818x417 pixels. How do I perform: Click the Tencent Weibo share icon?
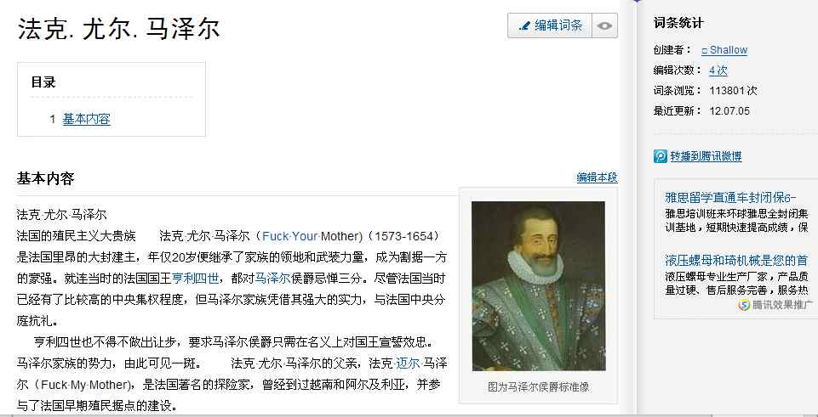click(660, 156)
